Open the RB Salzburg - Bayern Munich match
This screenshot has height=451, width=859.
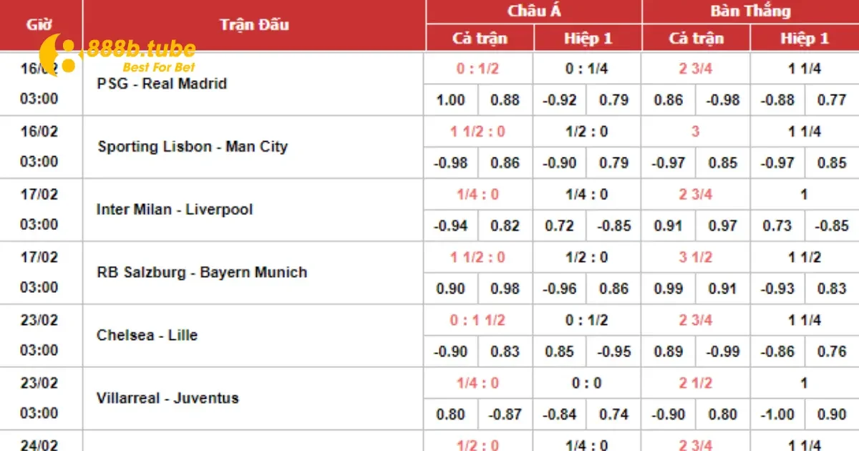tap(202, 273)
